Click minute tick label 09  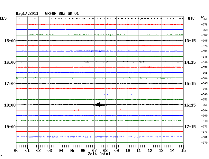click(116, 151)
